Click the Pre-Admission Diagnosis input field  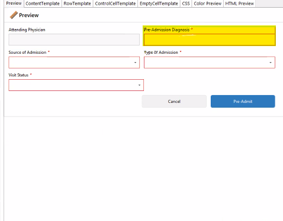210,40
